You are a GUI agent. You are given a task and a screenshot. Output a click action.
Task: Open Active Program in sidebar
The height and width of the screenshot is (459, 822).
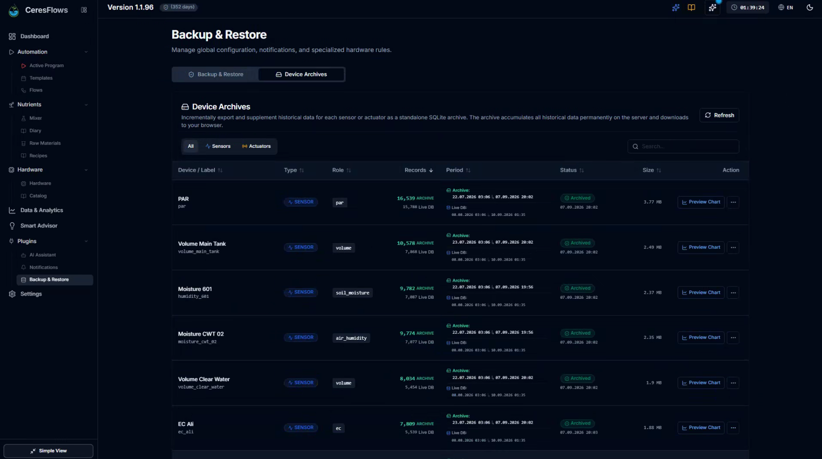tap(46, 66)
